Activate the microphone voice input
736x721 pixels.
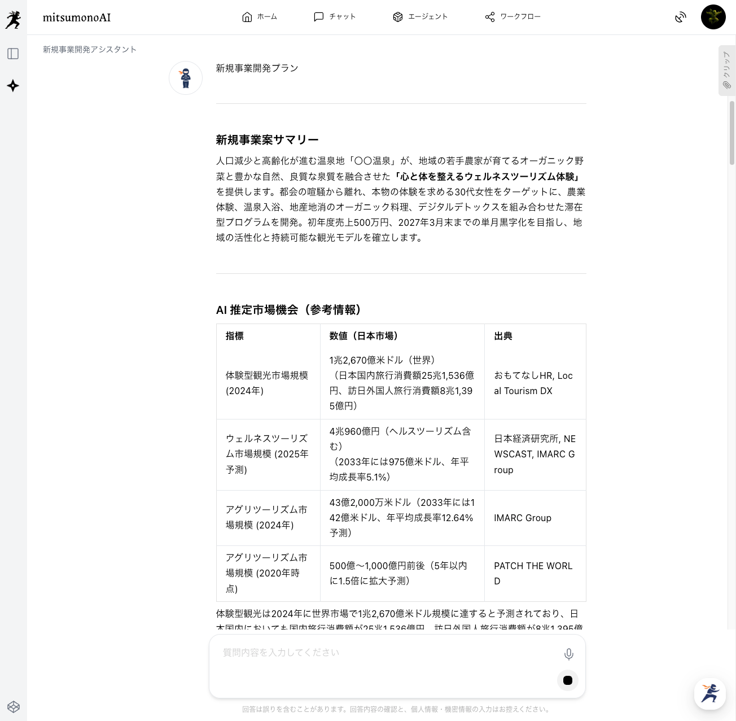click(x=568, y=654)
